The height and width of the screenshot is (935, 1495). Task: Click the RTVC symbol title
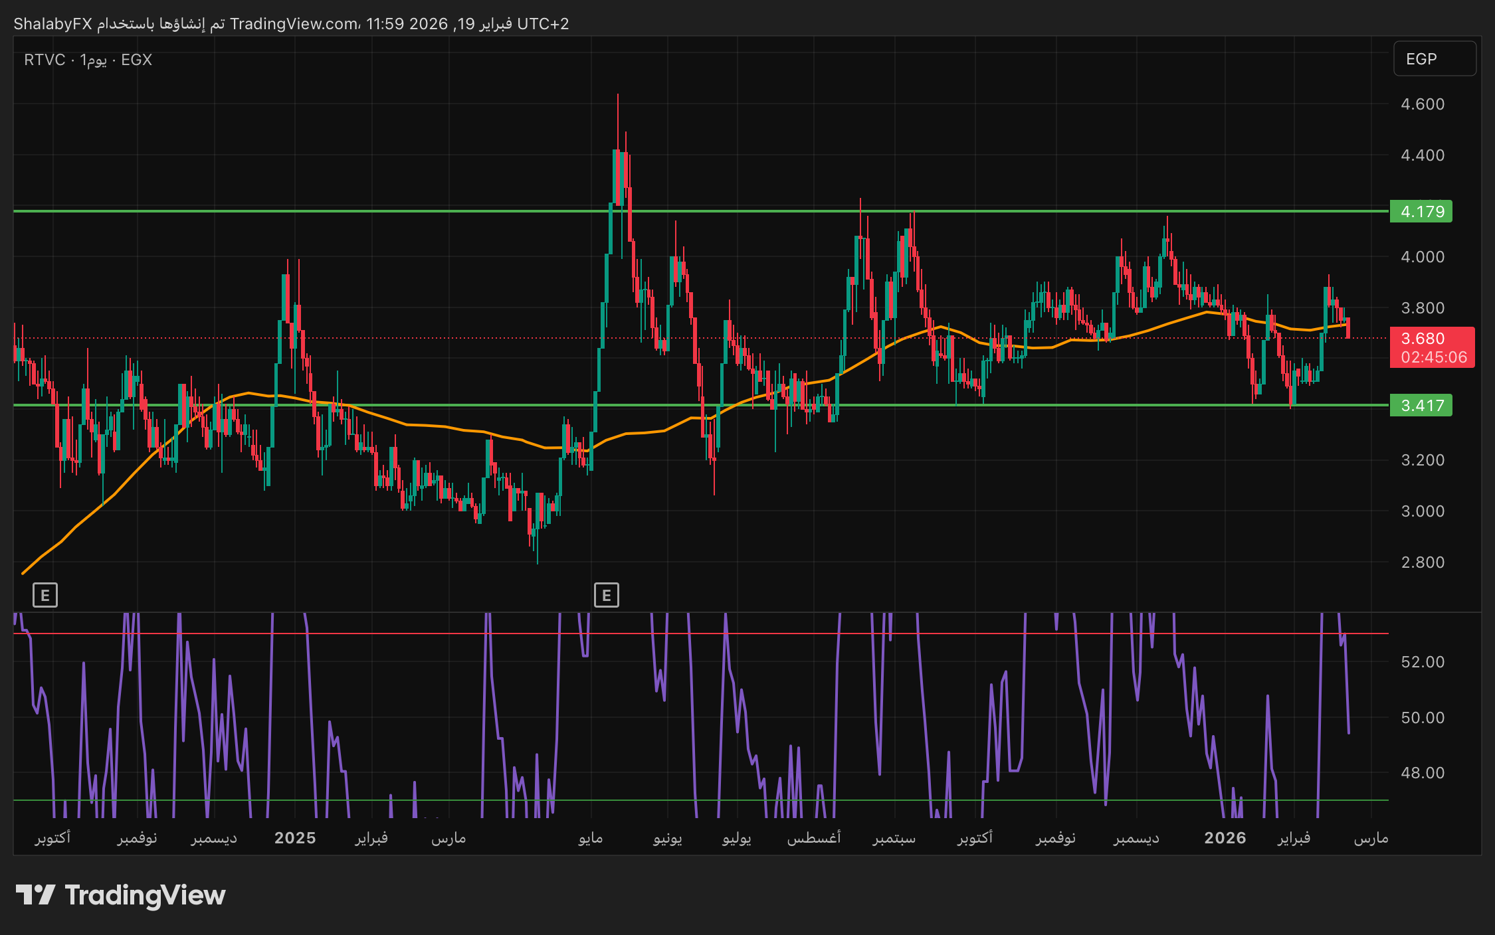pyautogui.click(x=44, y=60)
